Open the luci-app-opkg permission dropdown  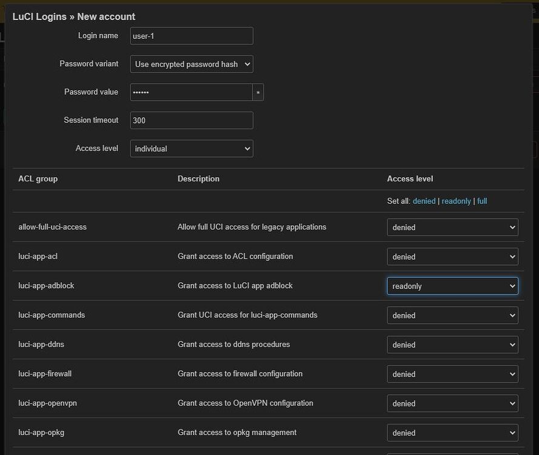[x=452, y=433]
